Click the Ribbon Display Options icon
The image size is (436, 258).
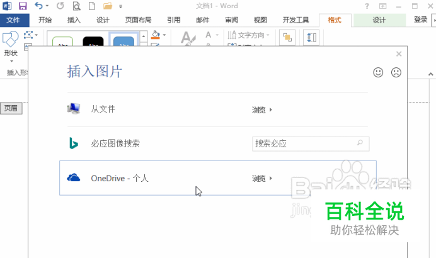[x=383, y=6]
